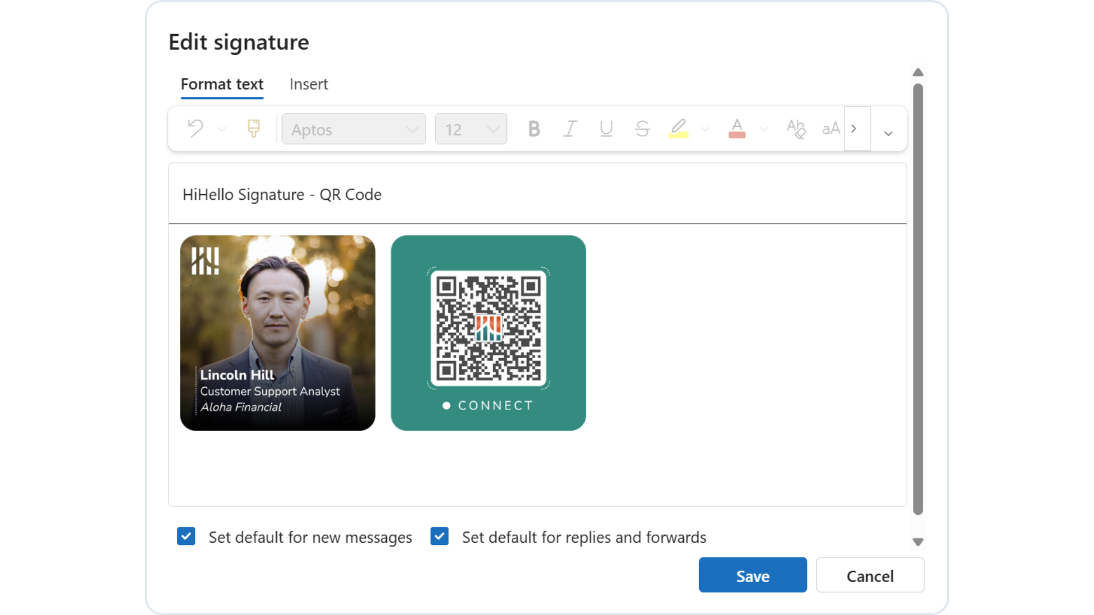The height and width of the screenshot is (615, 1094).
Task: Select the QR code Connect image
Action: click(x=488, y=333)
